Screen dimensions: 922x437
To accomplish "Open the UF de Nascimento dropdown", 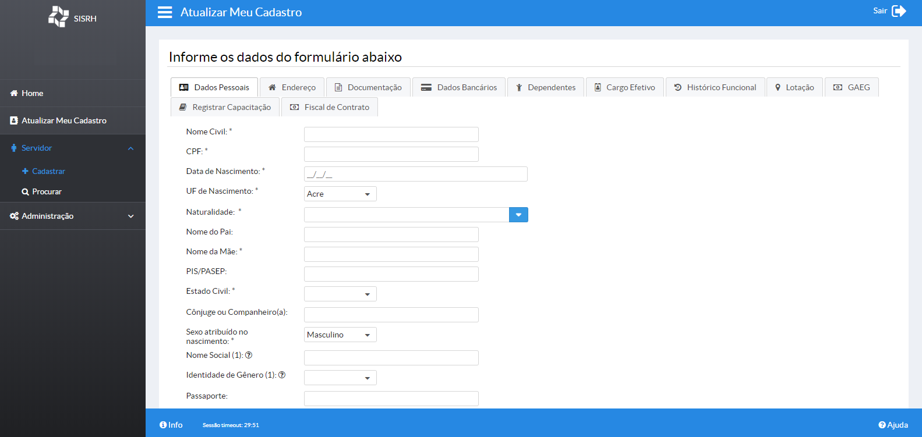I will [x=340, y=194].
